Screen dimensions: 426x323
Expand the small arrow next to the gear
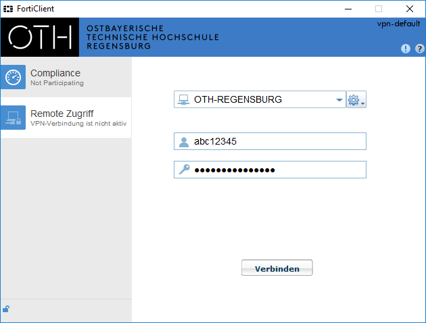click(363, 103)
